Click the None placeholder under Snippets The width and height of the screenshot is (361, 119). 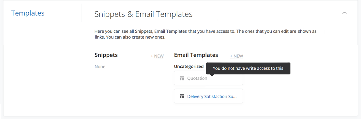pos(100,66)
